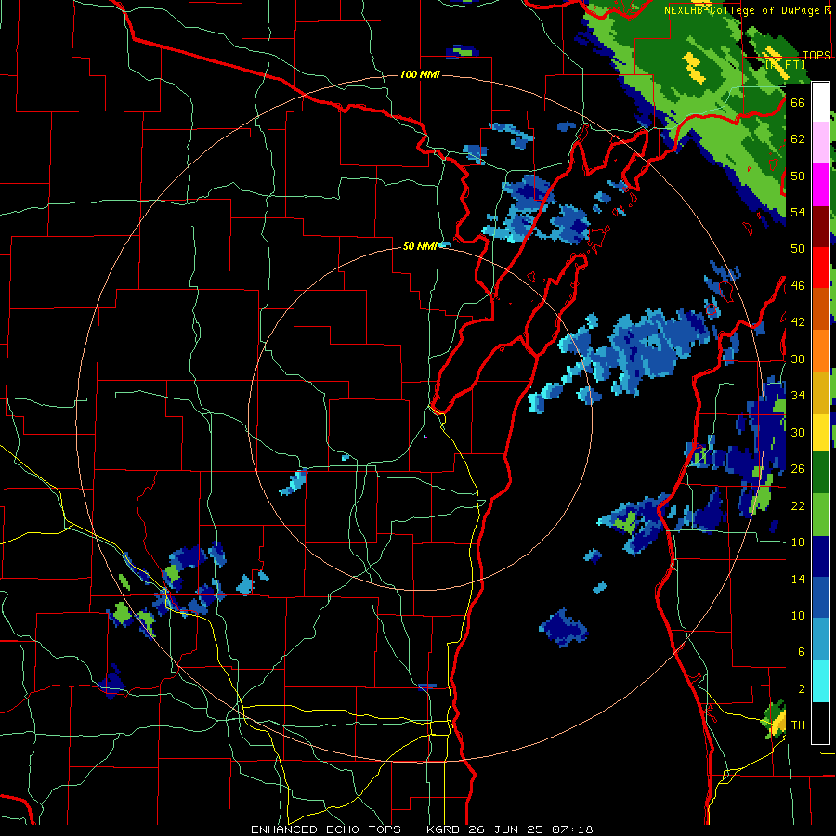The image size is (836, 836).
Task: Click the 42 value on the legend scale
Action: tap(798, 322)
